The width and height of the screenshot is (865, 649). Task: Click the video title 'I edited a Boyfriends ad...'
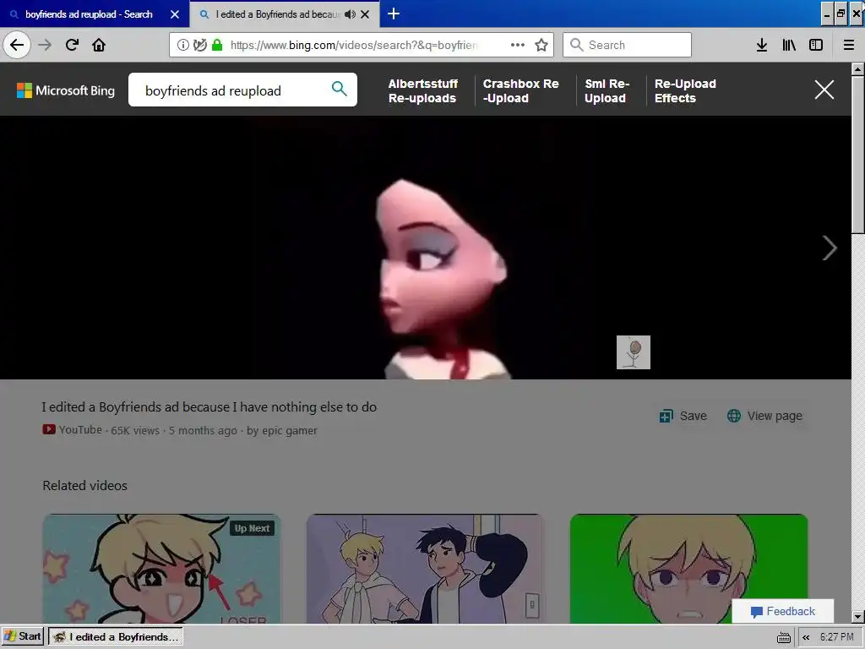[x=209, y=407]
